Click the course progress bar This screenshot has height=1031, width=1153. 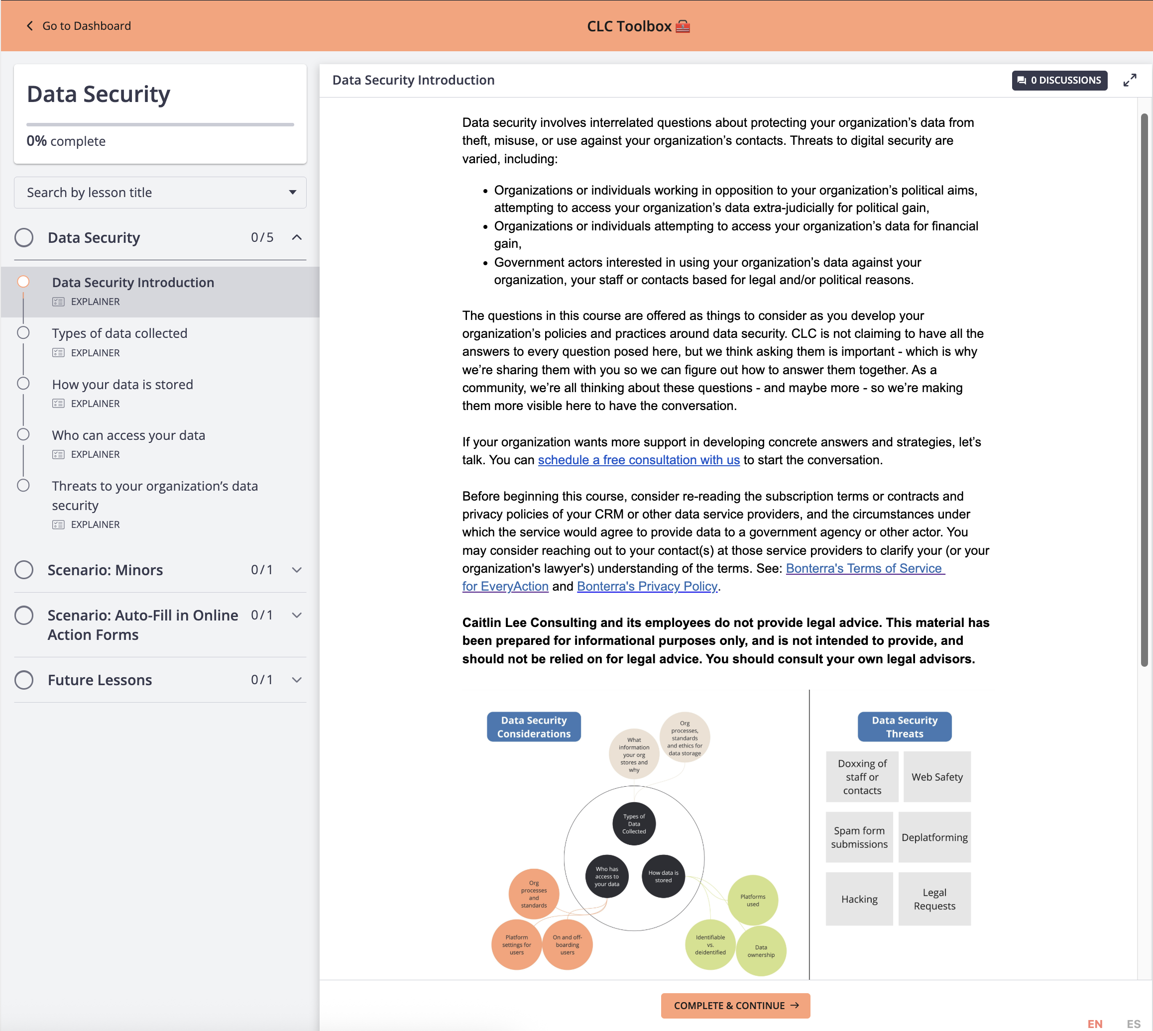tap(160, 124)
